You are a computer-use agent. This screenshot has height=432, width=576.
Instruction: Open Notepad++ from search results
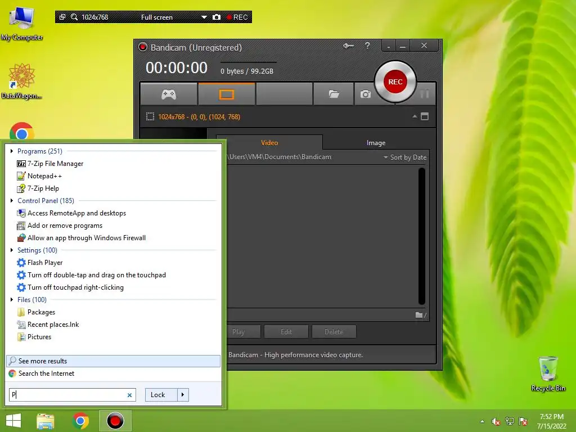pos(39,176)
